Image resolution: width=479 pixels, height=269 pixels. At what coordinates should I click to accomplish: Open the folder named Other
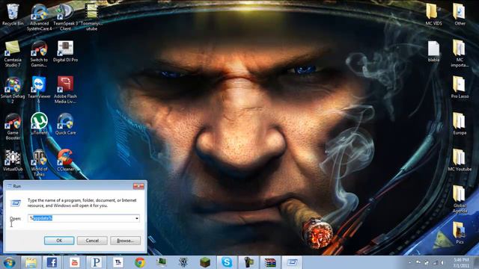coord(460,15)
